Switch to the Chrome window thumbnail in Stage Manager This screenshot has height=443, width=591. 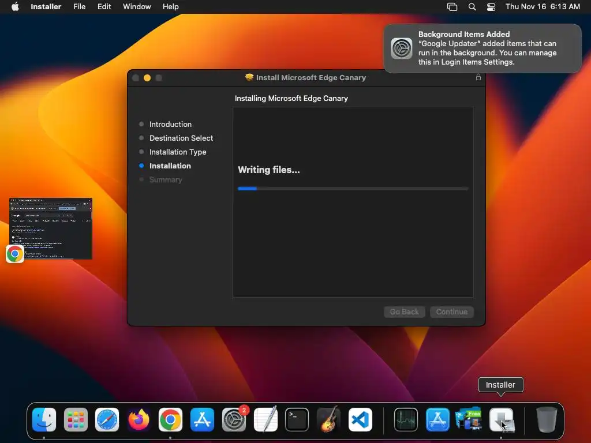click(x=51, y=228)
